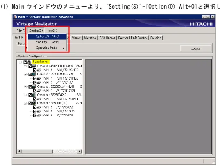Click the chassis icon for Chassis 4002BED row
Image resolution: width=220 pixels, height=166 pixels.
(x=34, y=66)
